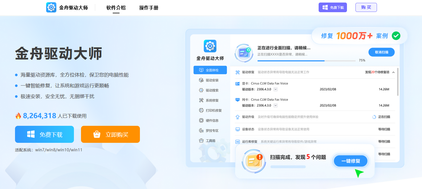Click 适配系统：win7/win8/win10/win11 text
The image size is (422, 189).
[x=49, y=150]
